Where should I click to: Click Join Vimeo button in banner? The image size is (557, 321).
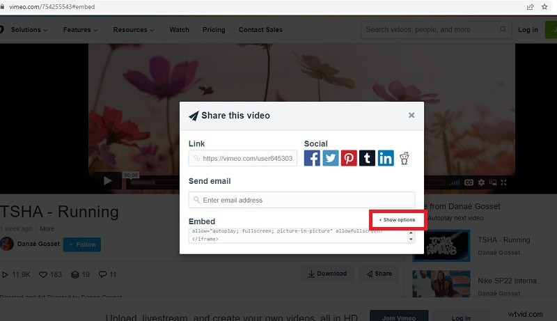(x=399, y=316)
